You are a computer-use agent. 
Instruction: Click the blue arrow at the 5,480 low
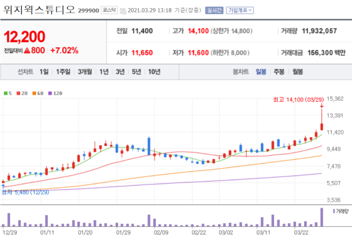coord(3,186)
